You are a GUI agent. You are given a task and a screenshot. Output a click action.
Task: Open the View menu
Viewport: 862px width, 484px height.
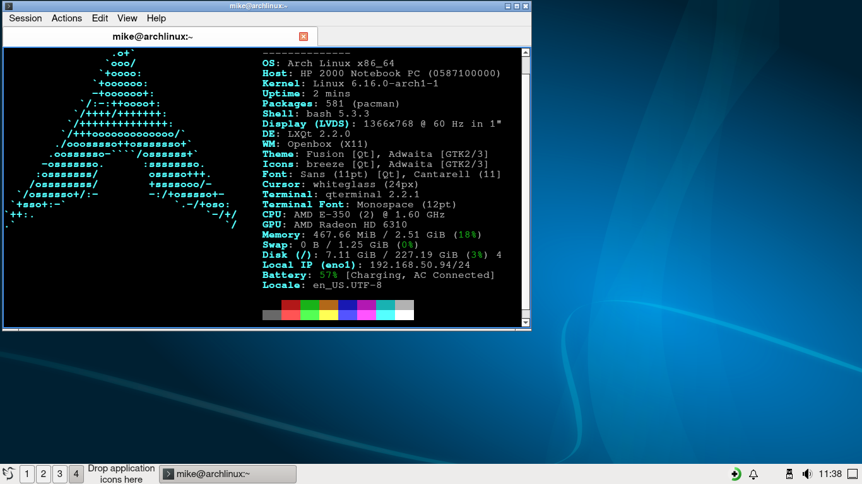pos(127,18)
